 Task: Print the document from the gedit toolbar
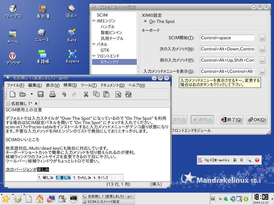pos(52,94)
